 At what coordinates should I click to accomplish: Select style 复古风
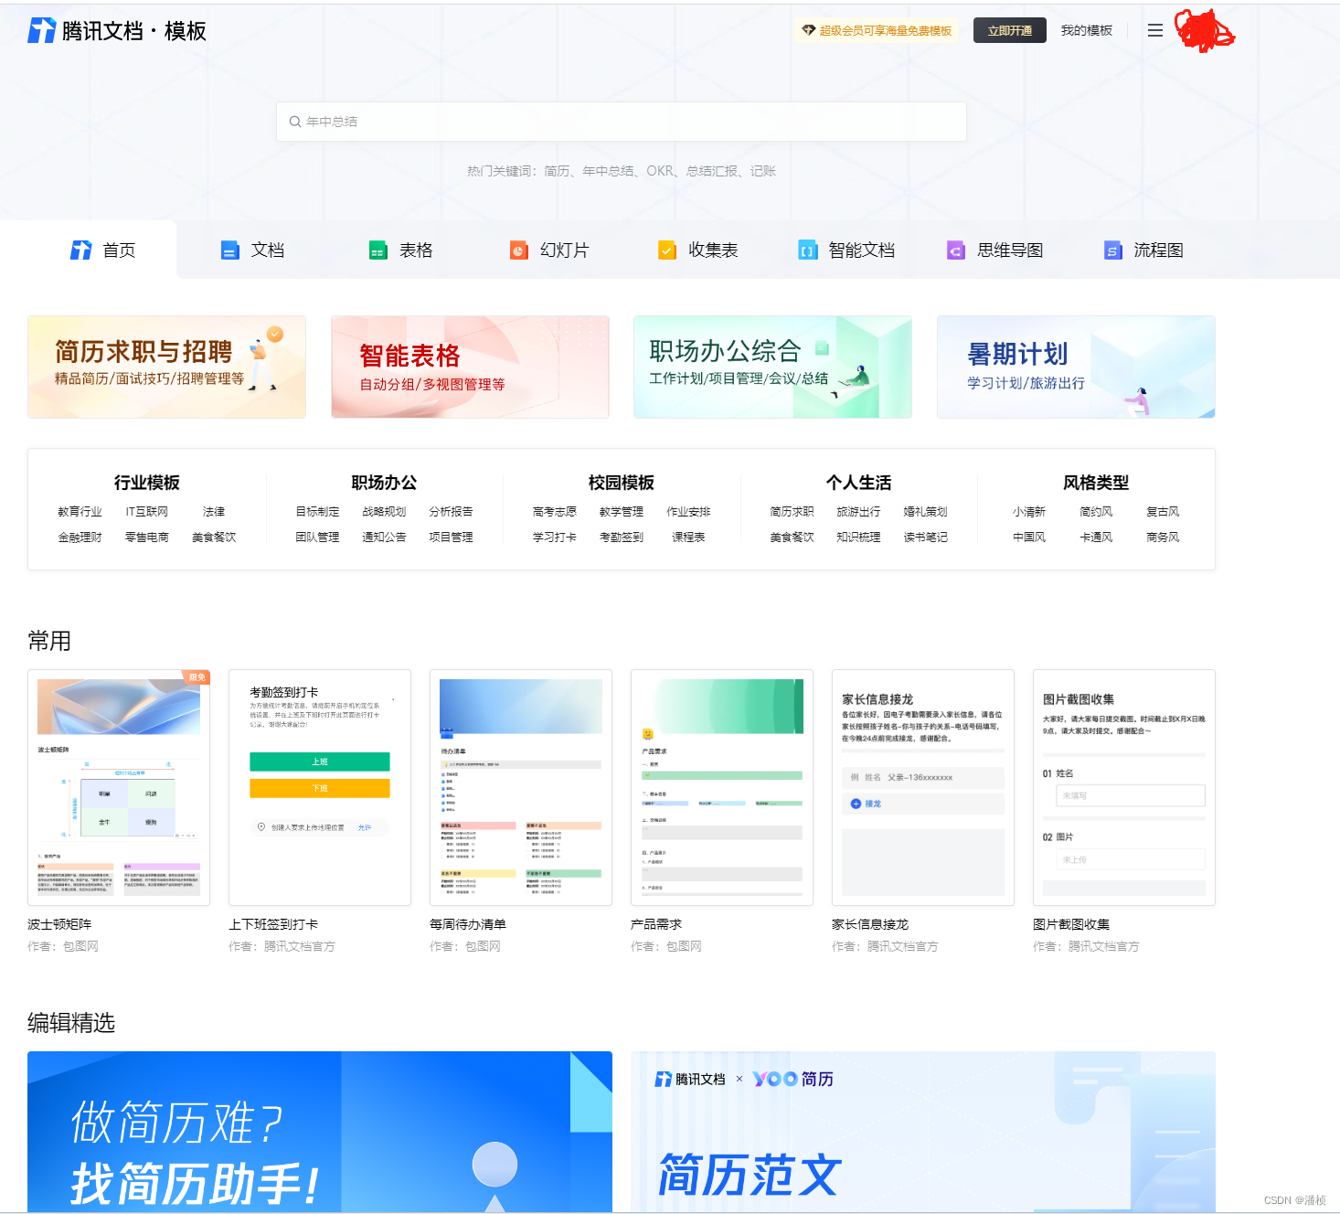click(x=1163, y=512)
